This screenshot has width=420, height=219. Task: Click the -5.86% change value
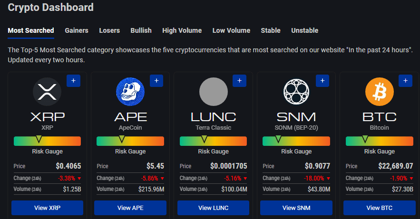pyautogui.click(x=150, y=178)
